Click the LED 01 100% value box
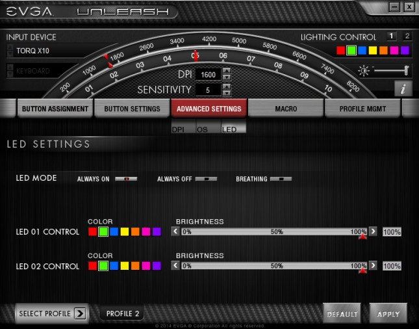The width and height of the screenshot is (419, 329). tap(392, 231)
